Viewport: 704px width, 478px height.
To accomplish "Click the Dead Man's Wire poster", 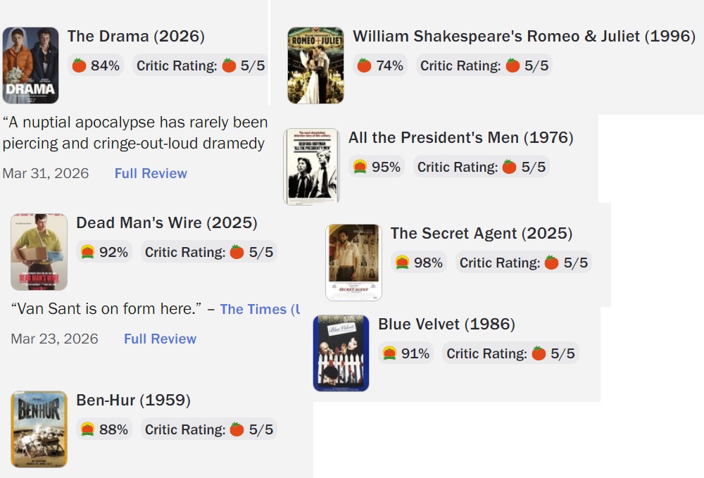I will click(x=39, y=252).
